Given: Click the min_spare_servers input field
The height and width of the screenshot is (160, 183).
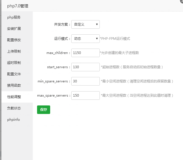Looking at the screenshot, I should [86, 81].
